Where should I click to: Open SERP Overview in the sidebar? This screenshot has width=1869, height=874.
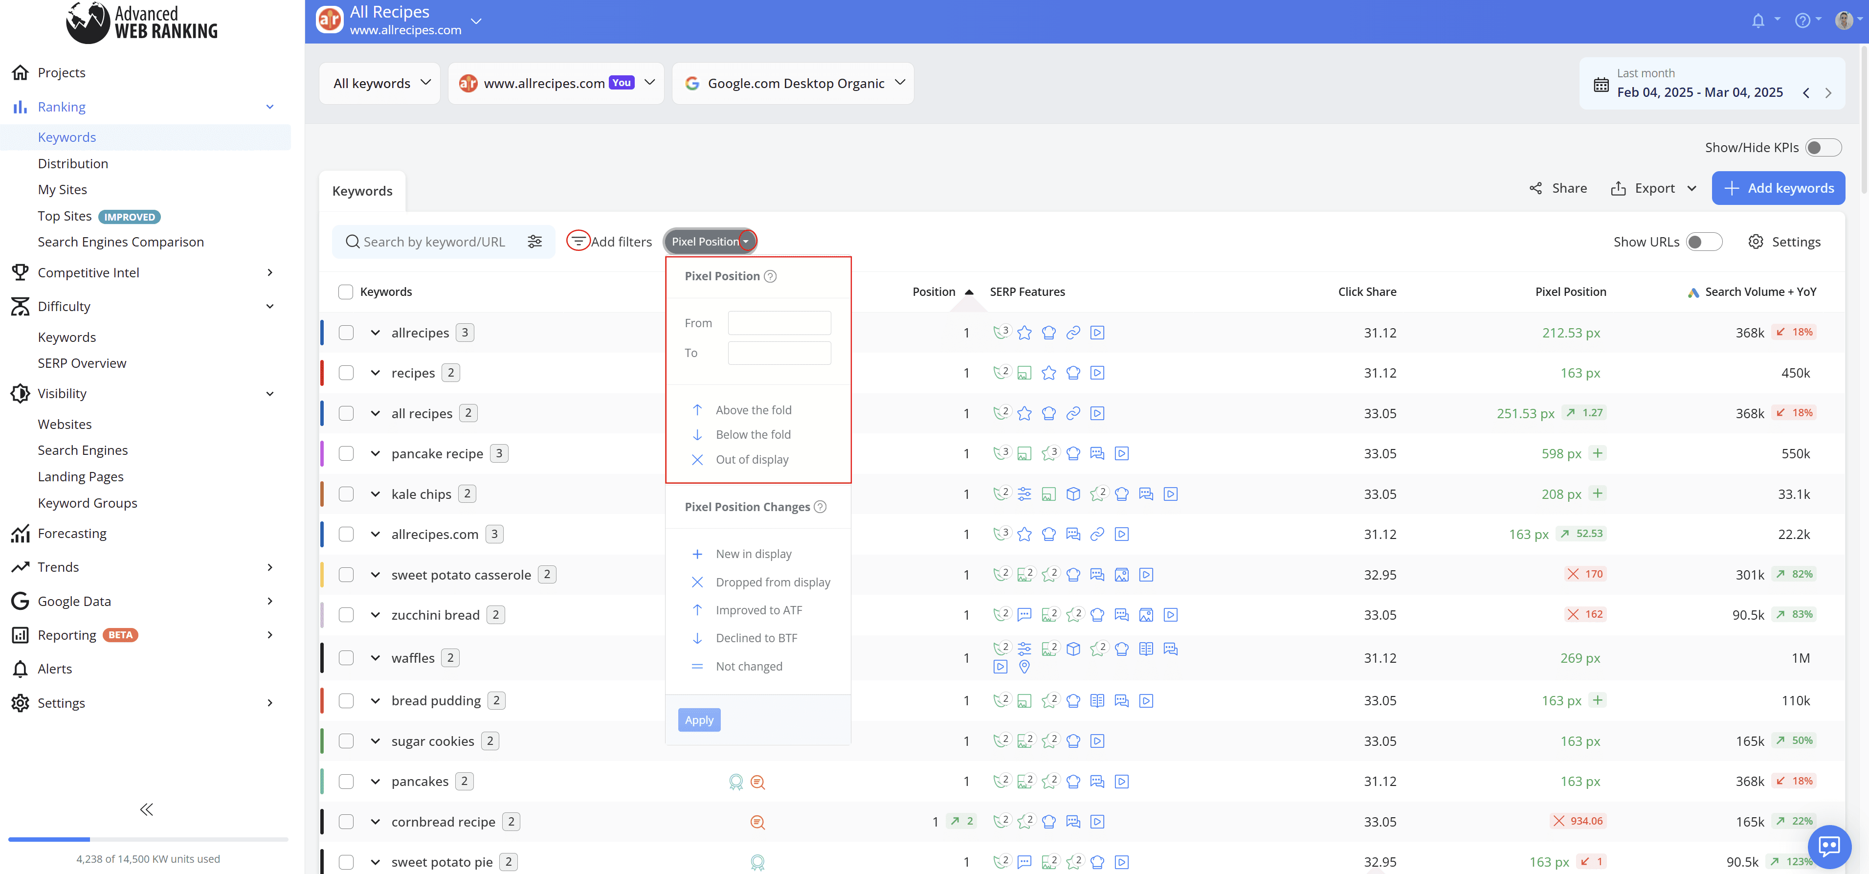(82, 363)
